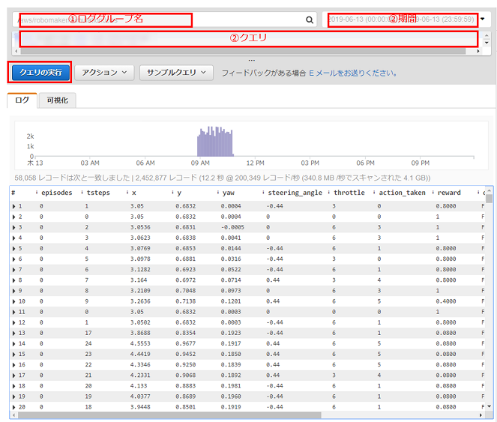Switch to the 可視化 tab
This screenshot has width=497, height=422.
57,100
